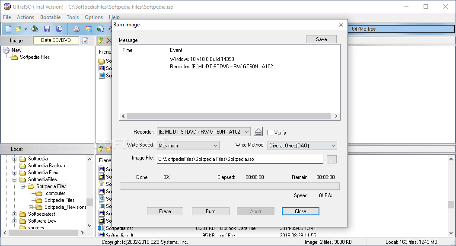Screen dimensions: 456x246
Task: Click the Open CD/DVD drive icon
Action: [x=35, y=29]
